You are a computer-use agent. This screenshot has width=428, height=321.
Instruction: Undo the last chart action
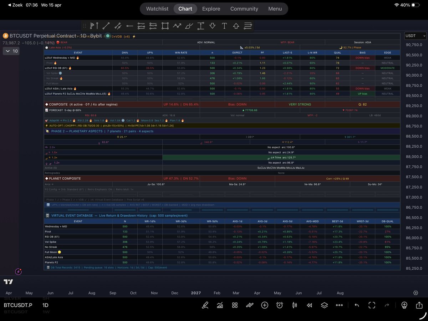point(357,305)
